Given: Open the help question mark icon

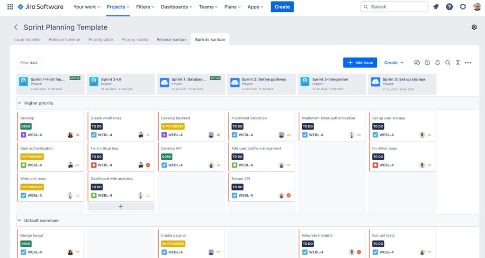Looking at the screenshot, I should coord(449,7).
